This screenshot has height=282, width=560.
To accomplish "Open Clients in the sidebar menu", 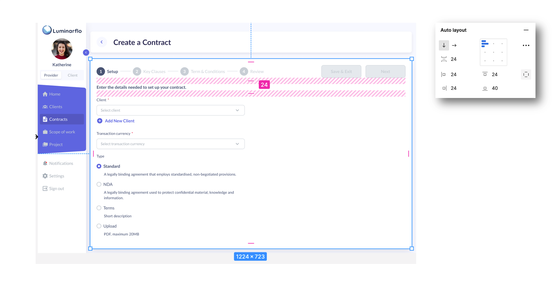I will pos(55,107).
